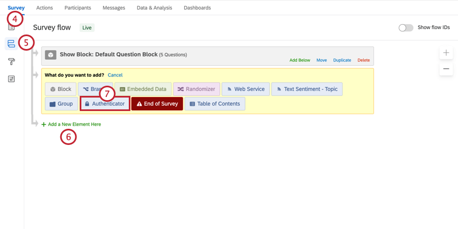Switch to the Actions tab
The height and width of the screenshot is (229, 458).
pos(44,8)
